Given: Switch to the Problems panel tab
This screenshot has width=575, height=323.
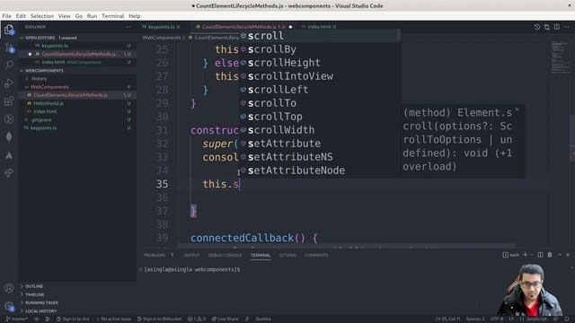Looking at the screenshot, I should pyautogui.click(x=155, y=255).
